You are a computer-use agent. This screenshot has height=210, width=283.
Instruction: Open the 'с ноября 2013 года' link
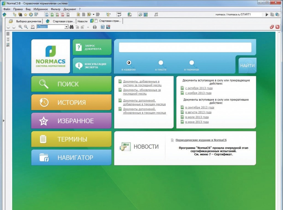(198, 93)
